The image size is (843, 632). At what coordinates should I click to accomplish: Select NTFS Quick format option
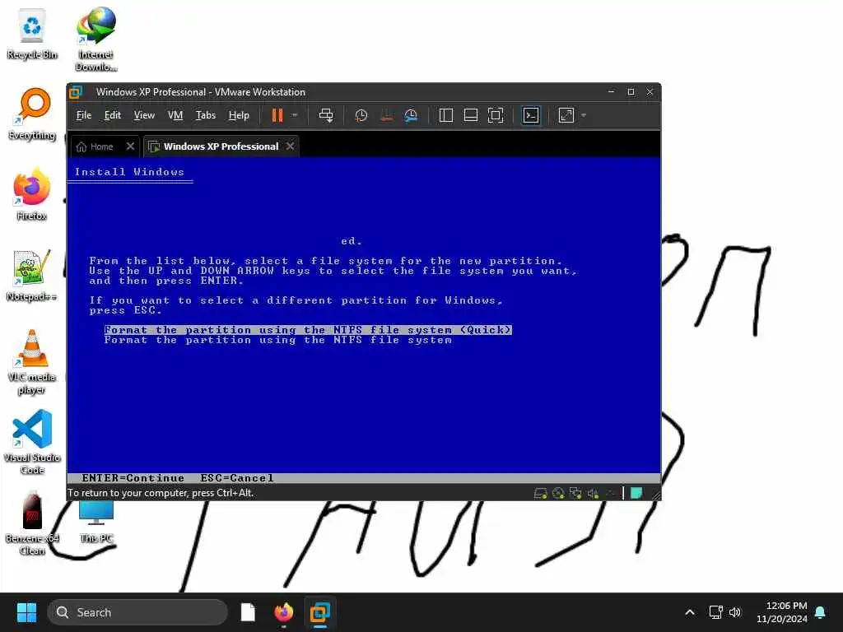(x=308, y=329)
